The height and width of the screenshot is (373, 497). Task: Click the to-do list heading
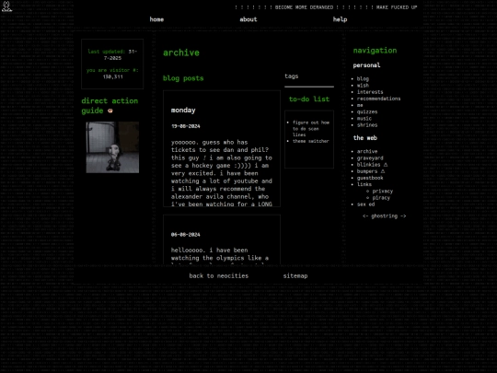(309, 99)
